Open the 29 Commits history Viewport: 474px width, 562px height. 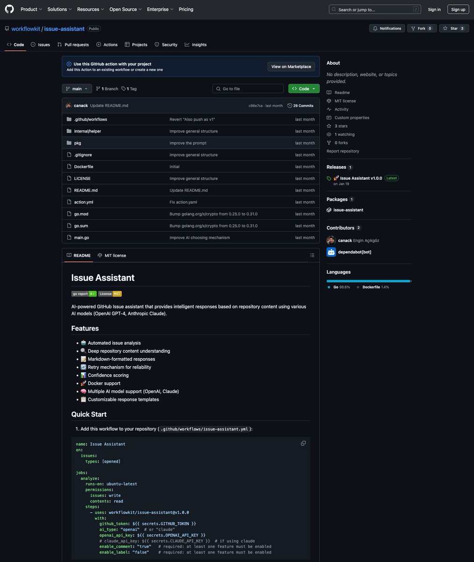(301, 105)
